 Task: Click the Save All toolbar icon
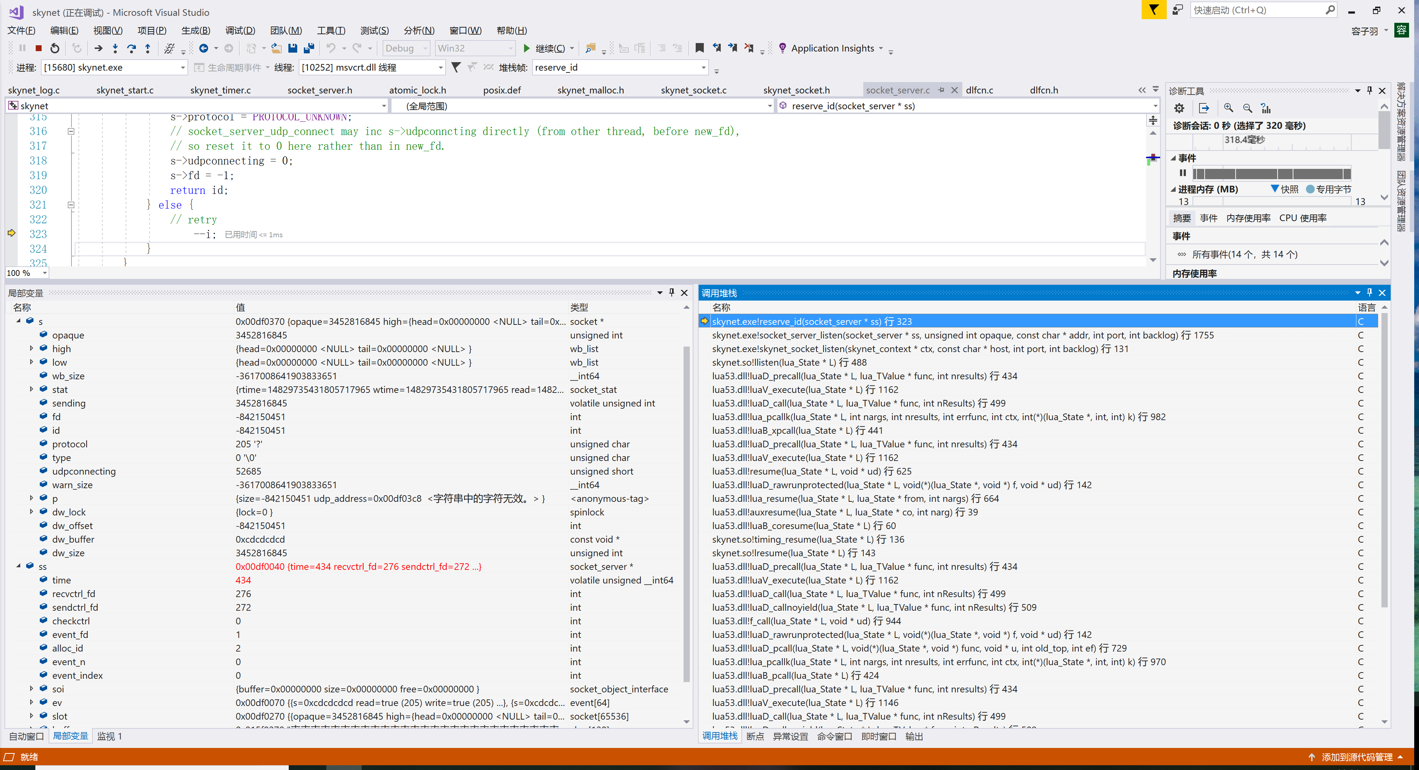(309, 48)
